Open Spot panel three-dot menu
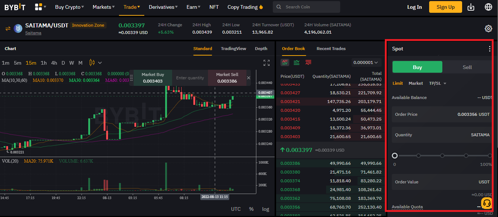The width and height of the screenshot is (498, 217). click(490, 49)
